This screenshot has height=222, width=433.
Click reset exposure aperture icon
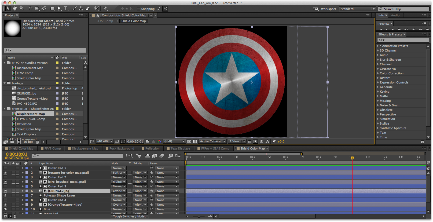pyautogui.click(x=274, y=141)
